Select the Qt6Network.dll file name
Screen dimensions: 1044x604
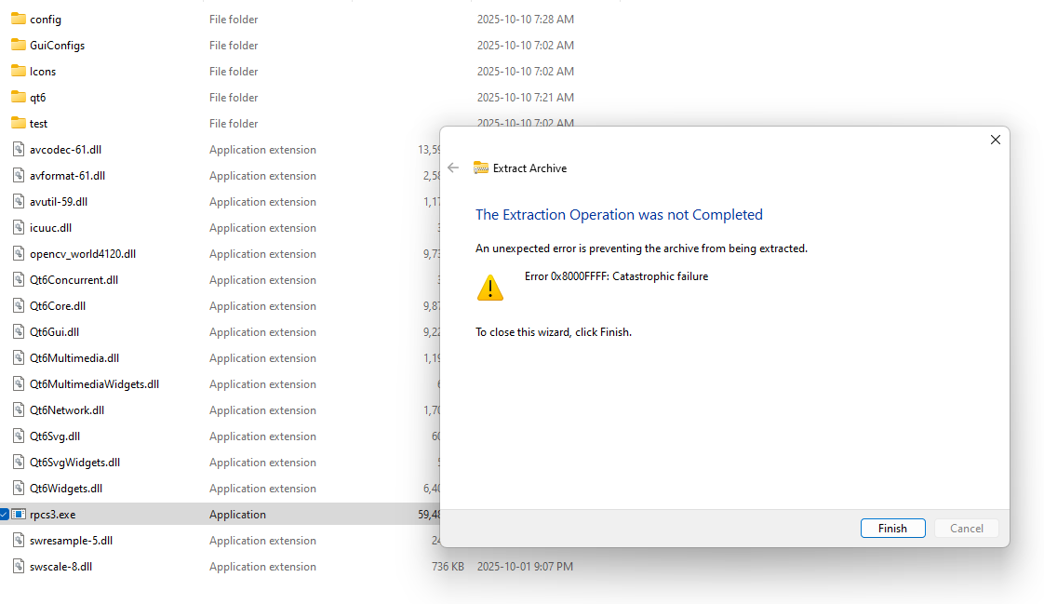[x=67, y=409]
